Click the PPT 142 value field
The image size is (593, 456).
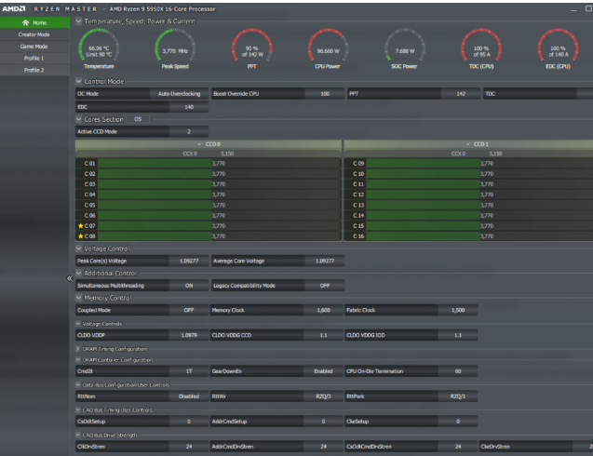(461, 94)
